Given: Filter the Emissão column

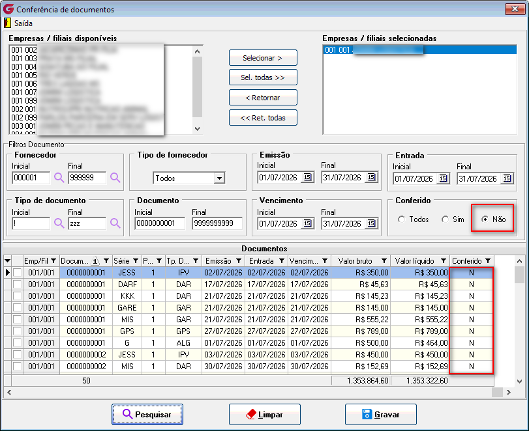Looking at the screenshot, I should (239, 261).
